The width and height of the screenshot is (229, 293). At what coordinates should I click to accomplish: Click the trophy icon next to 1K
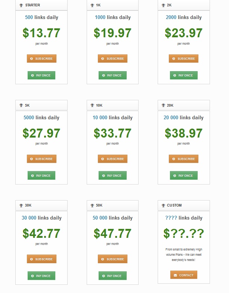(92, 5)
